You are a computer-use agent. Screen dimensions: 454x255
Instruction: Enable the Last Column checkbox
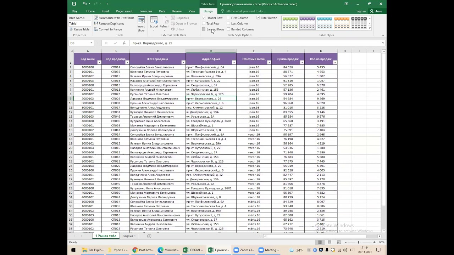point(228,24)
